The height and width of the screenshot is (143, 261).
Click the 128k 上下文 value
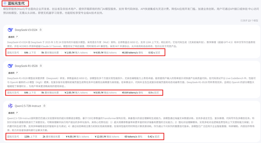(31, 137)
